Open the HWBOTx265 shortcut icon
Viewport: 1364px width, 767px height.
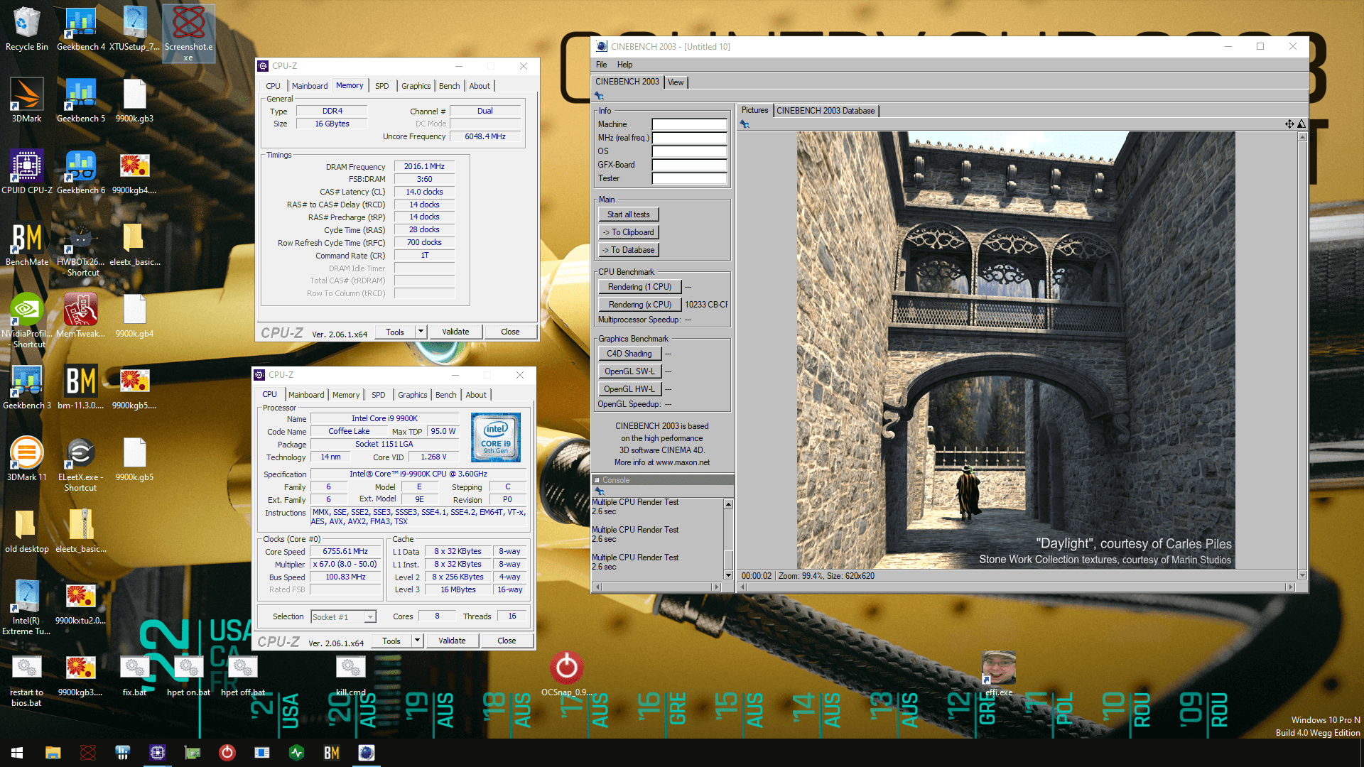point(80,250)
